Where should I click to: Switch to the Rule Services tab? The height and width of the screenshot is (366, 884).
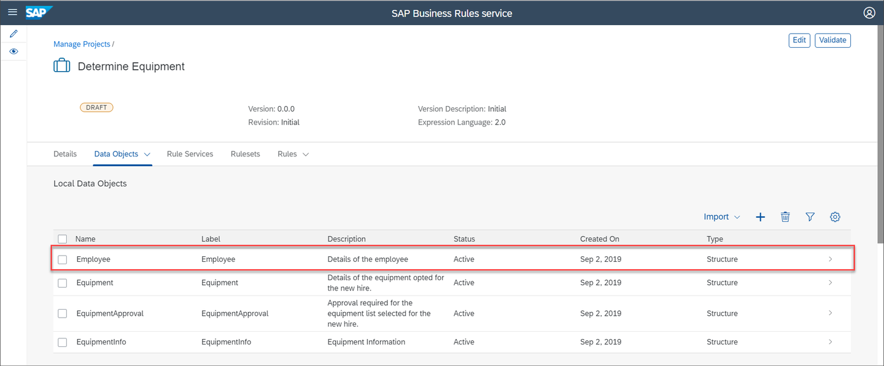point(190,154)
